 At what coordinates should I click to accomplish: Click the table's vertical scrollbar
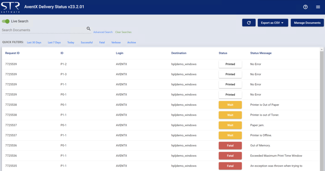coord(322,109)
